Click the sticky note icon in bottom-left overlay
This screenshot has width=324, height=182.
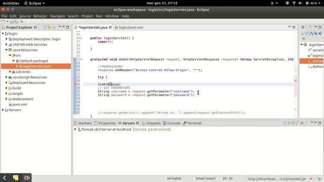click(16, 177)
